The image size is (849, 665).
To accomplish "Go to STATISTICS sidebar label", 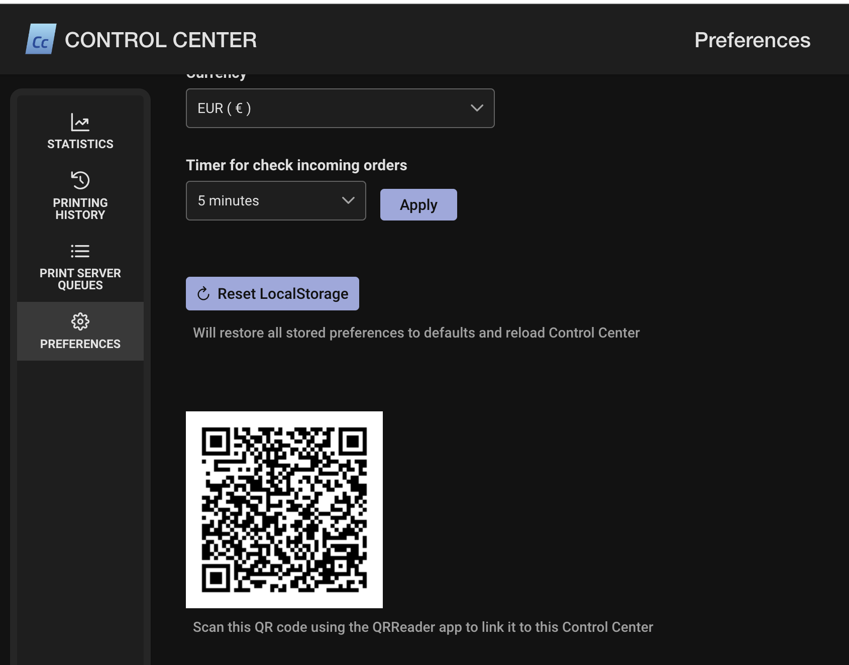I will [x=80, y=144].
